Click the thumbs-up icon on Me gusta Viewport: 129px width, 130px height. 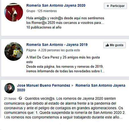pyautogui.click(x=107, y=45)
